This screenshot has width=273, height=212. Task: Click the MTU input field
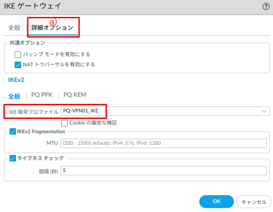click(x=164, y=143)
